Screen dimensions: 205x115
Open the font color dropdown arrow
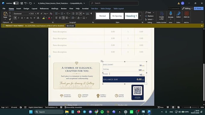pyautogui.click(x=52, y=18)
